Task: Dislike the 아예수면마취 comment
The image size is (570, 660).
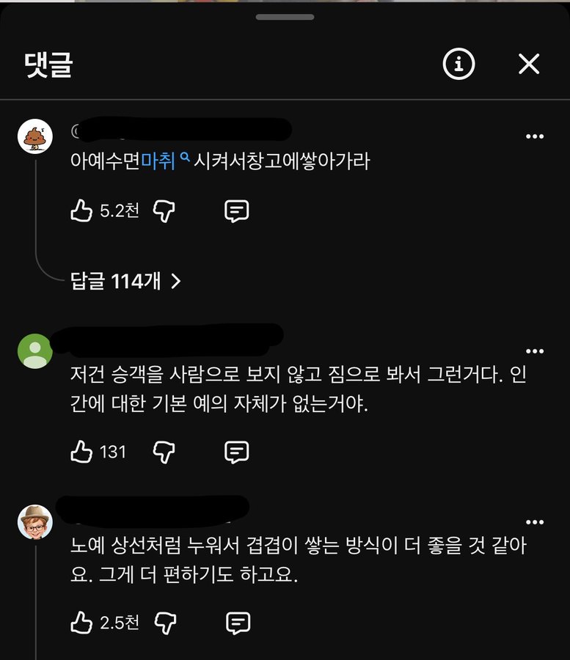Action: pos(164,211)
